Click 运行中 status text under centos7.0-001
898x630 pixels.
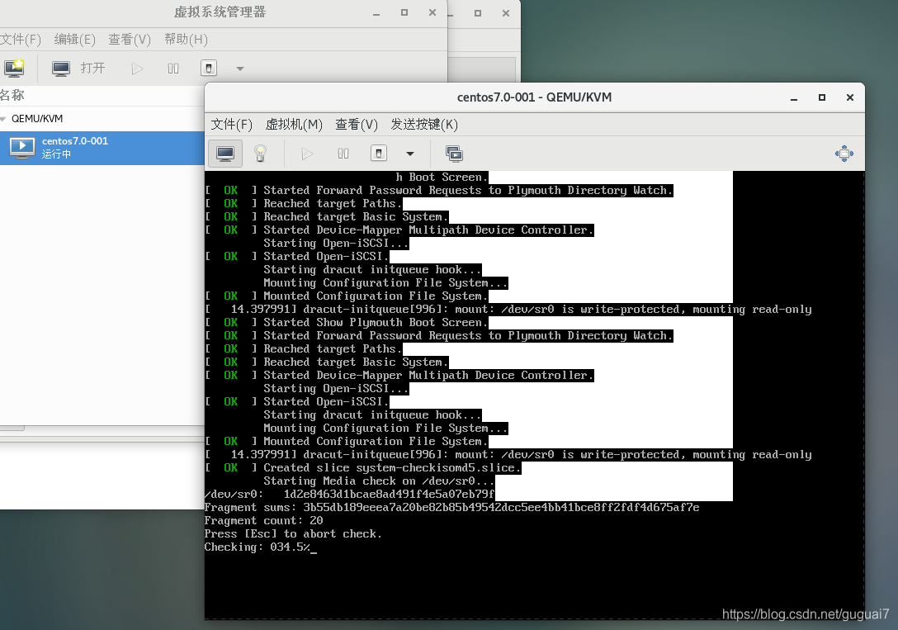(x=56, y=154)
